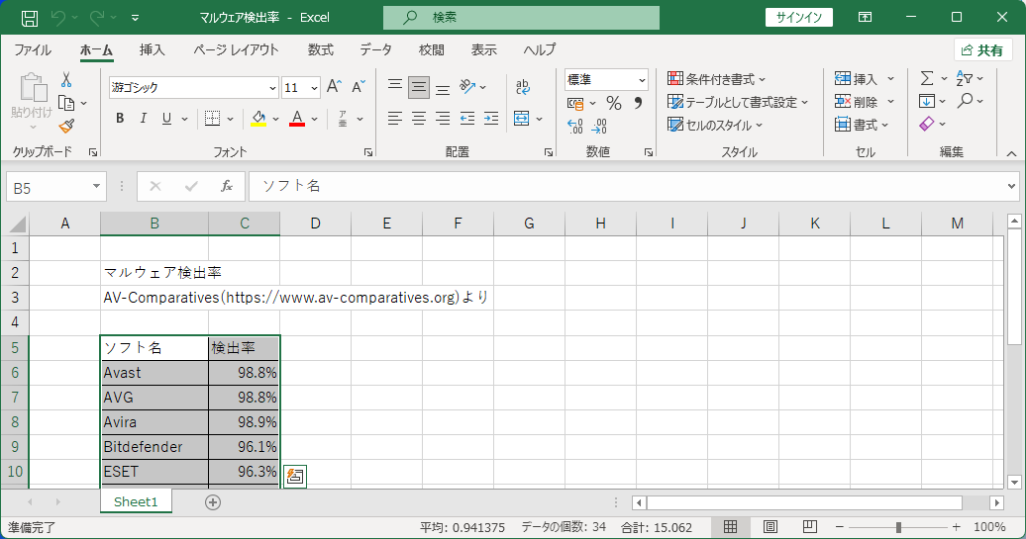Click the Cut scissors icon
This screenshot has width=1026, height=539.
pos(66,80)
